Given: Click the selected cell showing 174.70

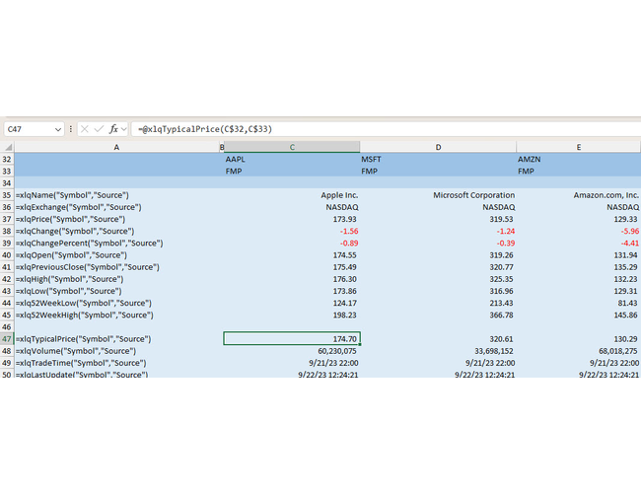Looking at the screenshot, I should (292, 339).
